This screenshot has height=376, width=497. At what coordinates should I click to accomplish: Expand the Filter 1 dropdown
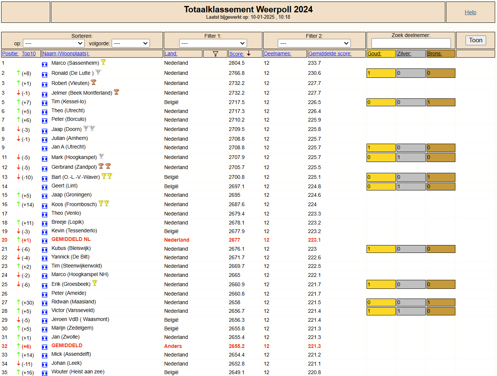(213, 43)
